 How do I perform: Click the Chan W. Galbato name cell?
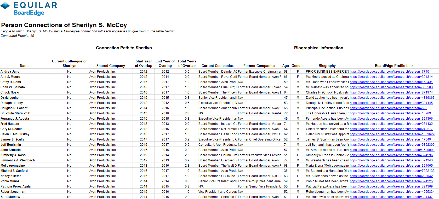pyautogui.click(x=13, y=87)
